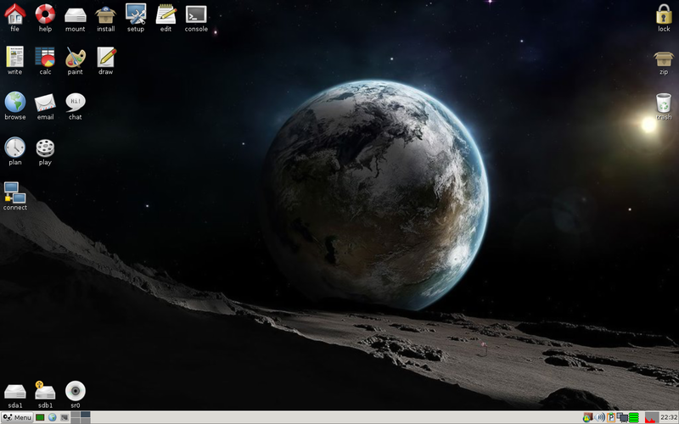Launch the setup wizard icon
This screenshot has height=424, width=679.
pyautogui.click(x=136, y=18)
